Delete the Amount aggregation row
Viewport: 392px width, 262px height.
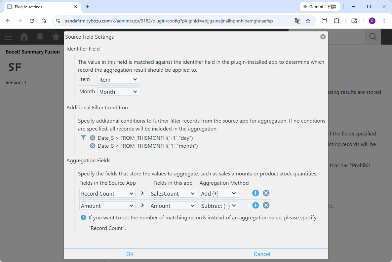click(x=266, y=205)
